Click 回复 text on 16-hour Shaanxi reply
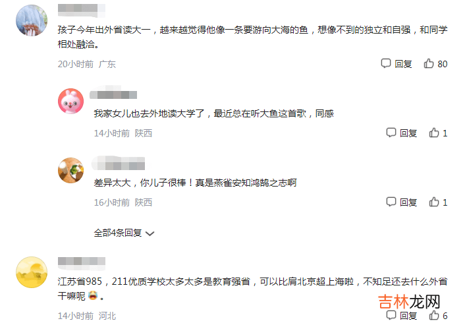 tap(408, 202)
